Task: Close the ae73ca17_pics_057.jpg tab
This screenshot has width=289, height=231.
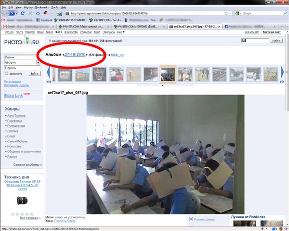Action: [219, 27]
